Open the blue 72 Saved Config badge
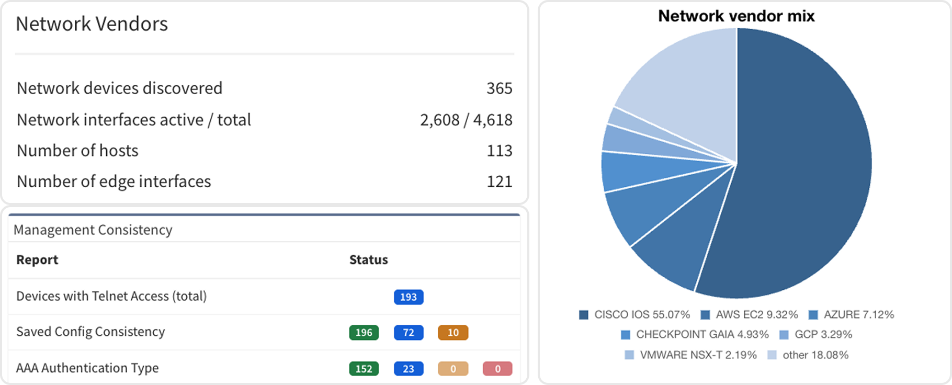 [x=409, y=333]
